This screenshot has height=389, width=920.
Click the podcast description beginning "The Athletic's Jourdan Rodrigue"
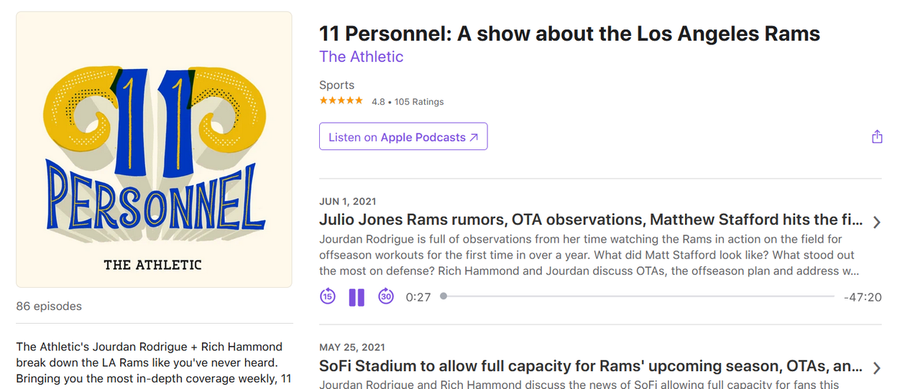[x=154, y=362]
